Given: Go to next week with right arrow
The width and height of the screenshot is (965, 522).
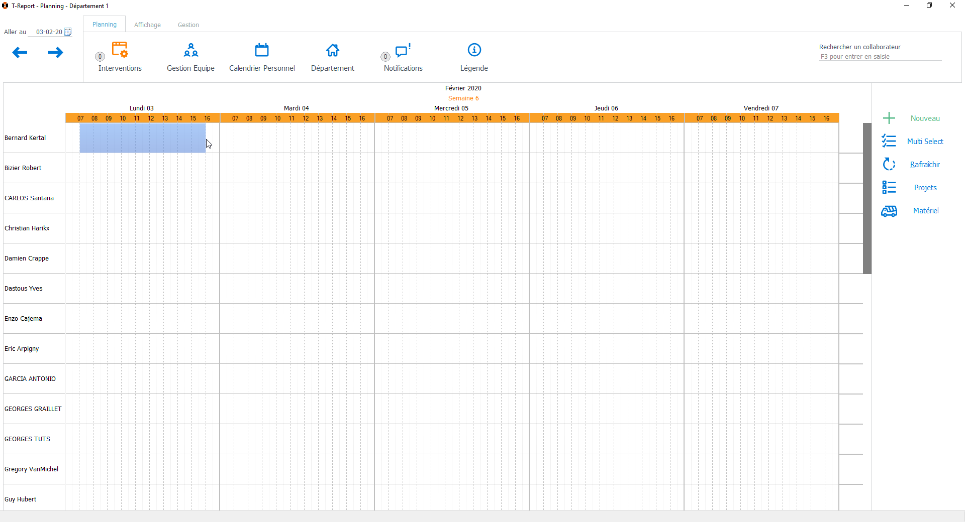Looking at the screenshot, I should pyautogui.click(x=55, y=53).
